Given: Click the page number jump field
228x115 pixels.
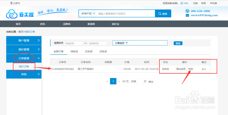Looking at the screenshot, I should click(140, 82).
